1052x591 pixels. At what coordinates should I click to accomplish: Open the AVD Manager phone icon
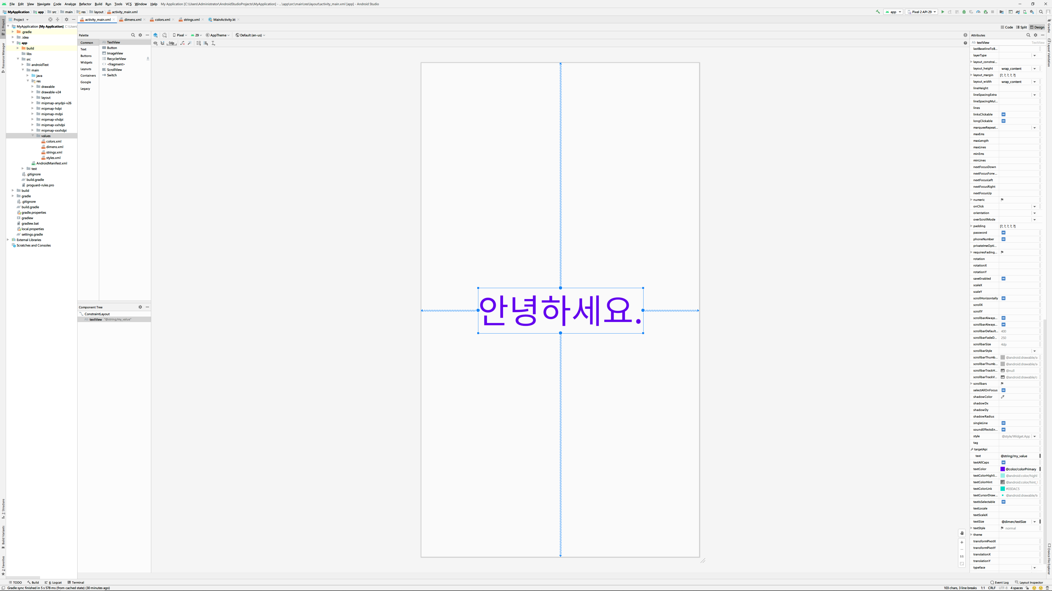(x=1025, y=12)
